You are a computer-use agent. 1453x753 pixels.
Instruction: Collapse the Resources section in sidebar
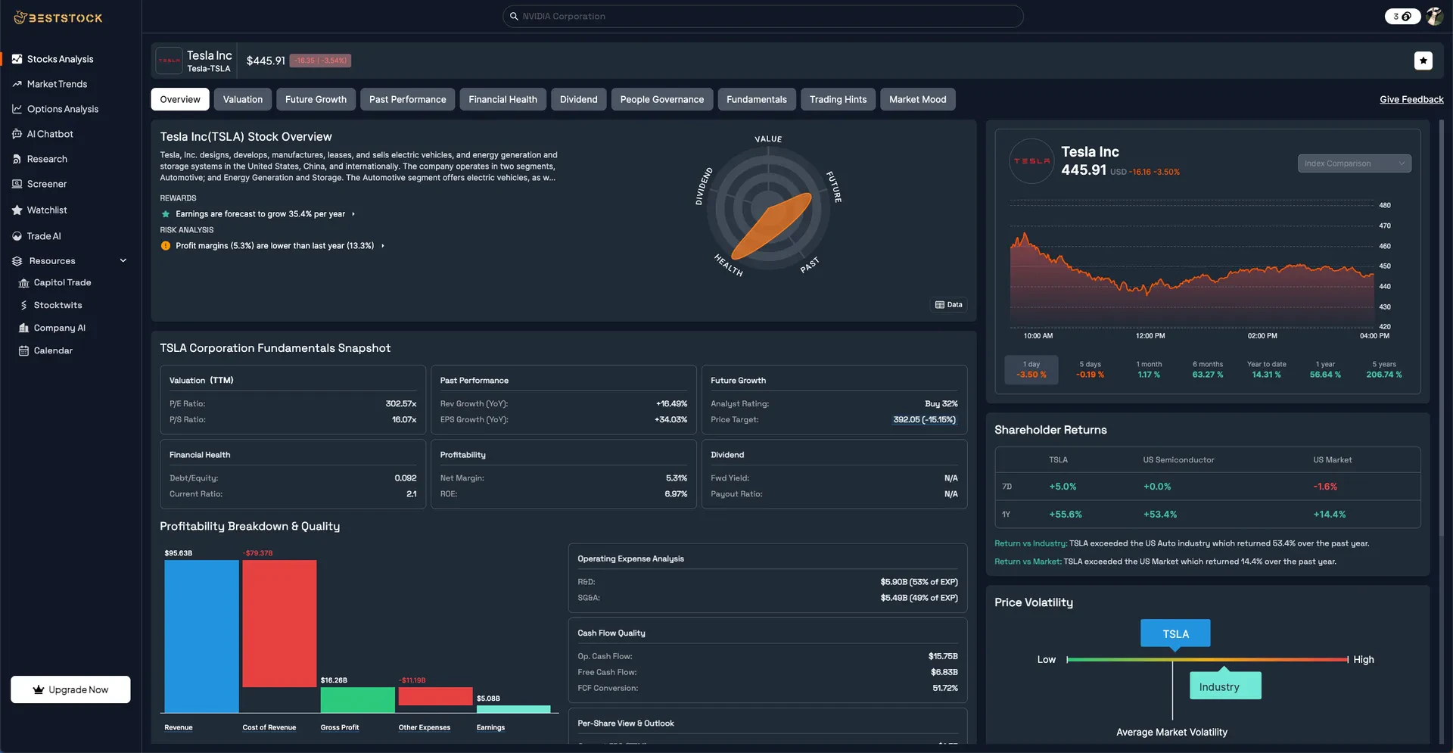[123, 260]
